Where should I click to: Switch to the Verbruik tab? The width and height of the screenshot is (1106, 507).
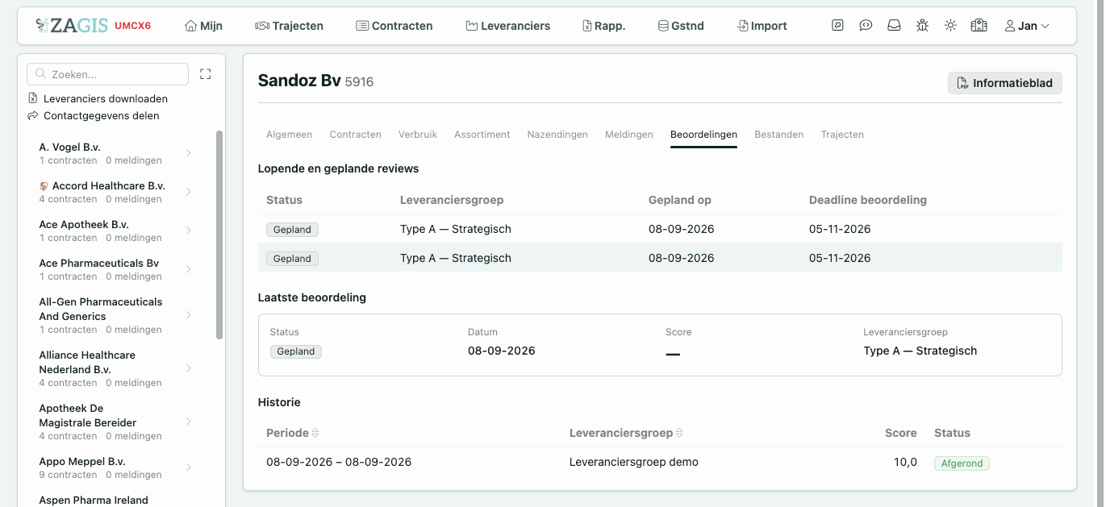[418, 135]
